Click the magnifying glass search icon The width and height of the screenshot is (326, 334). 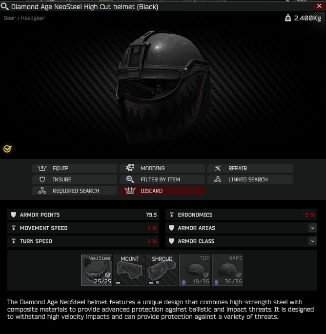click(4, 7)
